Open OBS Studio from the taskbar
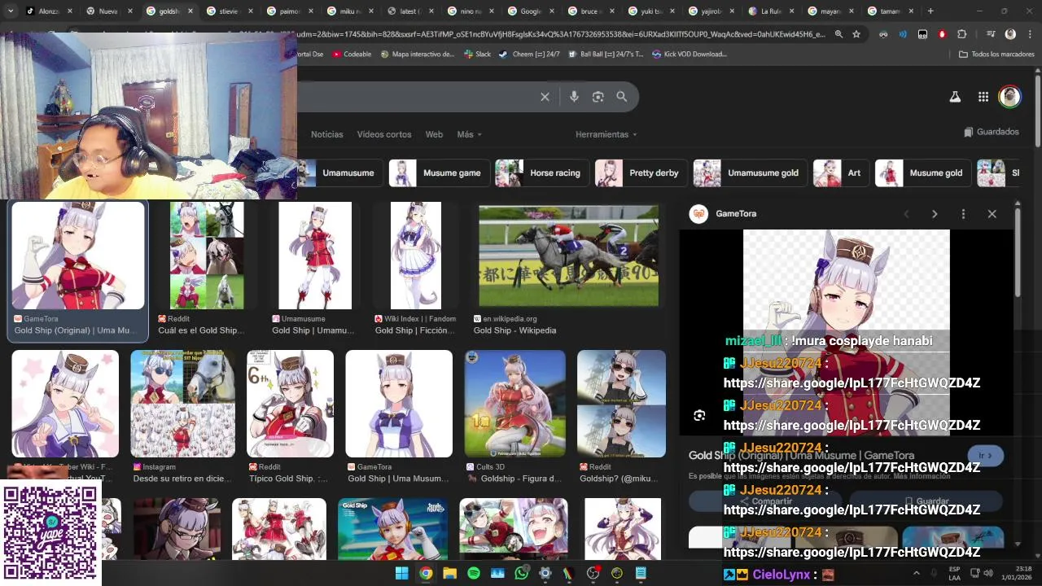The width and height of the screenshot is (1042, 586). [593, 573]
